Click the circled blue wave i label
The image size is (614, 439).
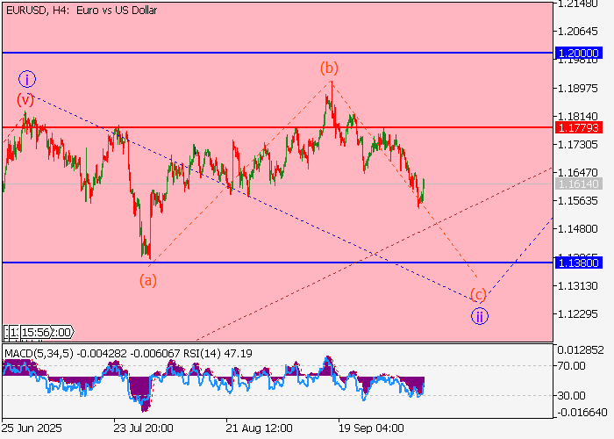[27, 79]
